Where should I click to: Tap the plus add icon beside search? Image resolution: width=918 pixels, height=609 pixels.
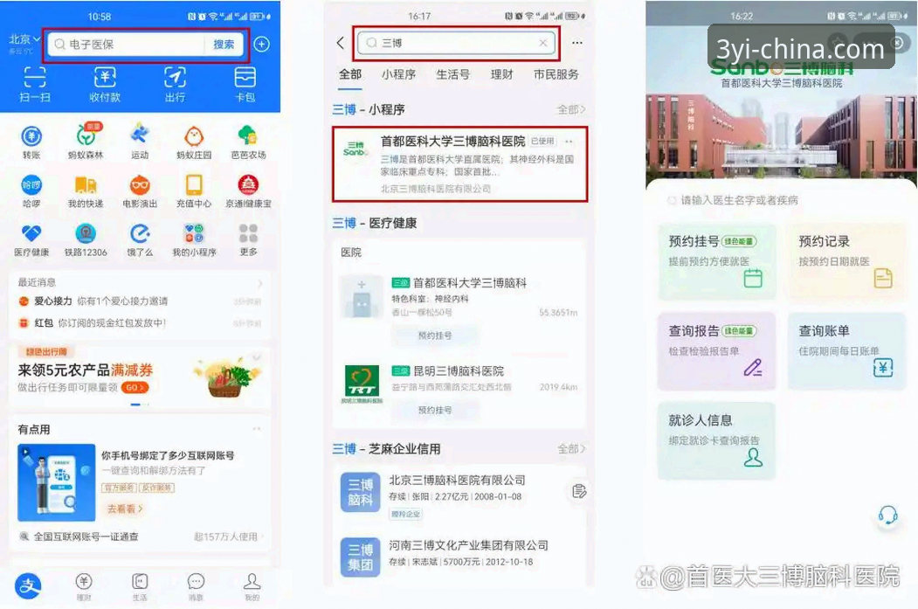tap(262, 44)
